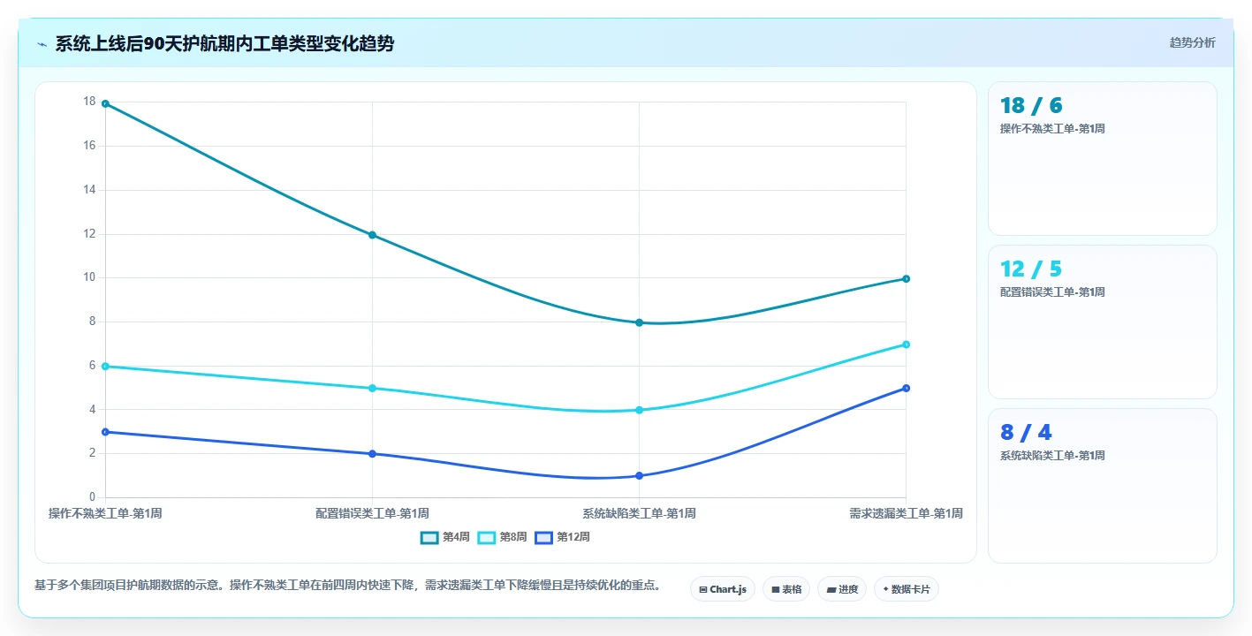The height and width of the screenshot is (636, 1252).
Task: Click 第4周 data point at 系统缺陷类工单
Action: click(639, 322)
